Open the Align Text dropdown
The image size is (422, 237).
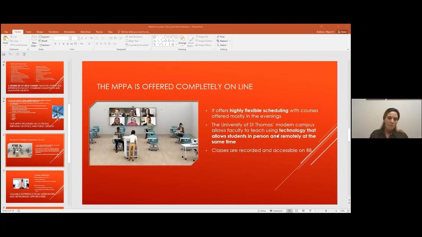click(133, 41)
